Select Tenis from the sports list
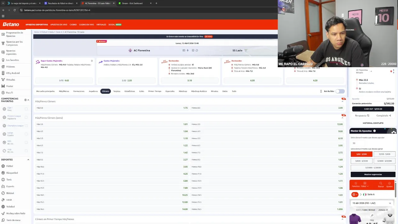 point(9,180)
